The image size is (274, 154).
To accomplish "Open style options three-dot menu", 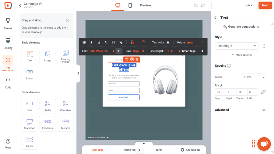I will 264,46.
